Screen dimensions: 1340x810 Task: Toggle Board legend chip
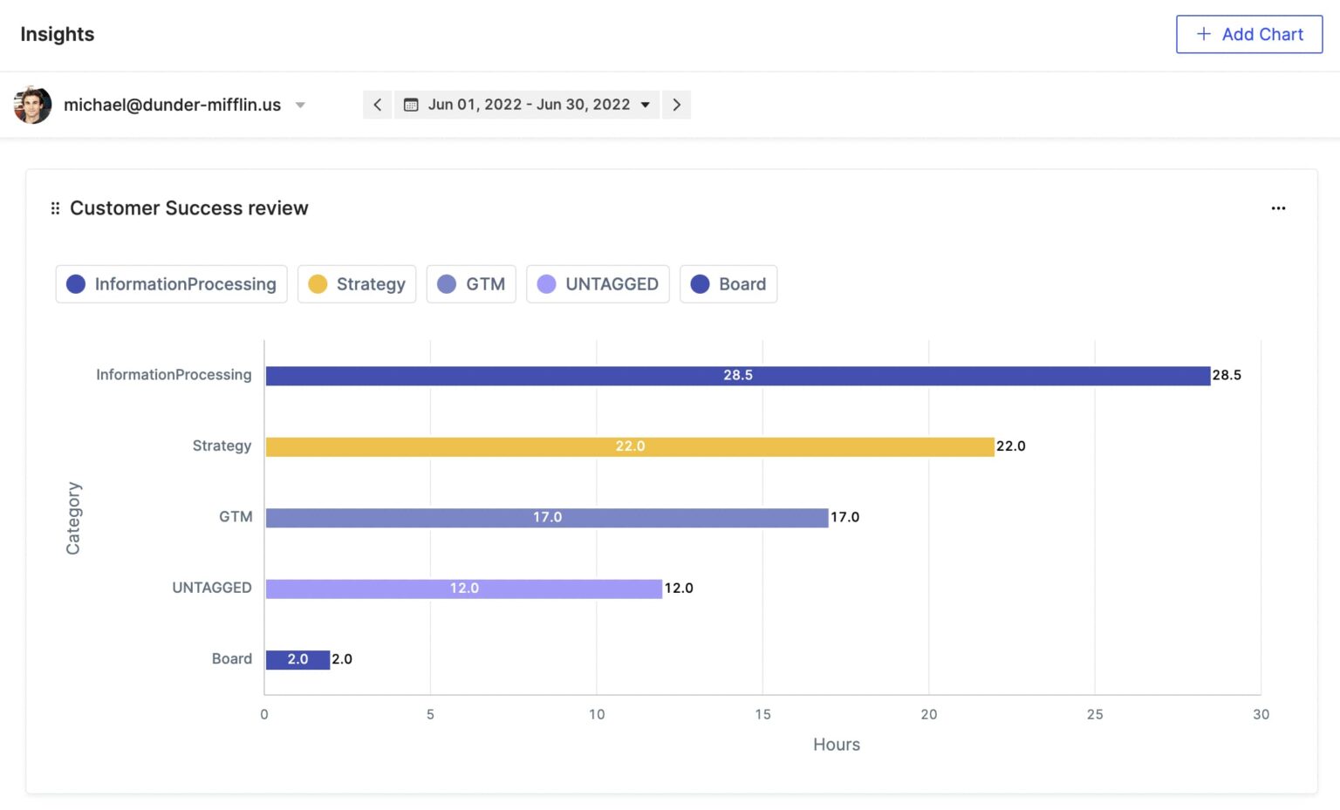click(728, 284)
